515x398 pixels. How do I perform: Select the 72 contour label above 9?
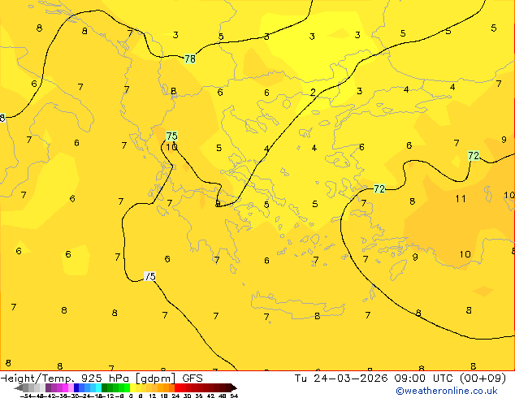coord(474,155)
